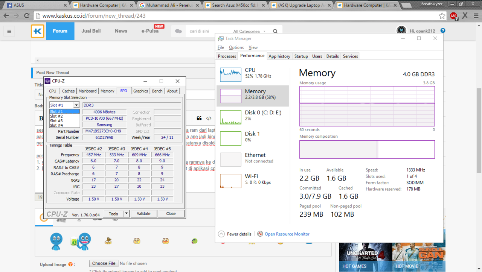Open the App history tab
The width and height of the screenshot is (482, 272).
pyautogui.click(x=279, y=56)
